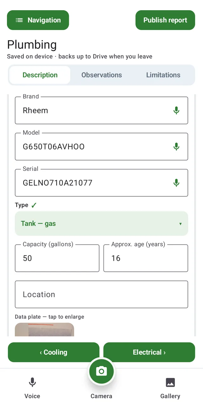203x411 pixels.
Task: Switch to the Observations tab
Action: click(101, 75)
